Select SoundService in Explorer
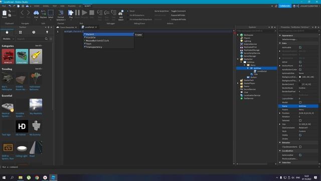This screenshot has height=181, width=321. [x=250, y=89]
